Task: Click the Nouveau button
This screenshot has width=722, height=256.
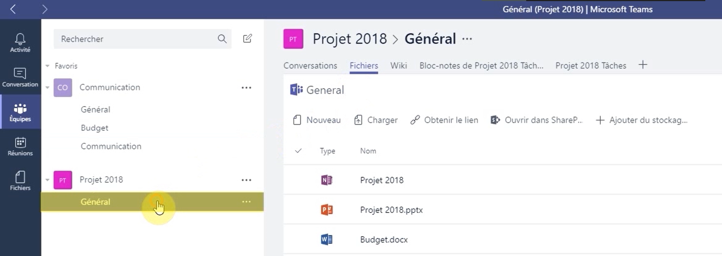Action: pyautogui.click(x=317, y=120)
